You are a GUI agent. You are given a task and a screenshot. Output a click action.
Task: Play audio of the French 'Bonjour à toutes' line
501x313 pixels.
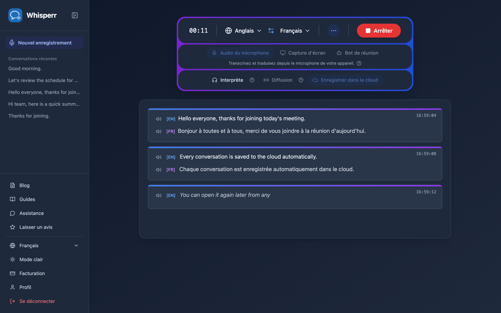click(159, 131)
